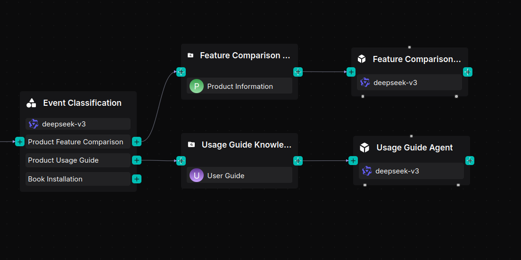
Task: Click the Usage Guide Agent cube icon
Action: point(364,148)
